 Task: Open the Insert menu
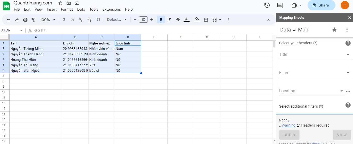(x=52, y=9)
